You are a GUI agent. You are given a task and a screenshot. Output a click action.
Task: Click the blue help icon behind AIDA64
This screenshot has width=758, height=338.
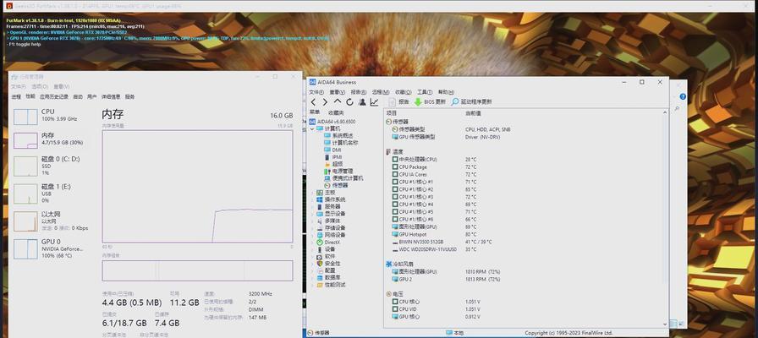point(683,96)
